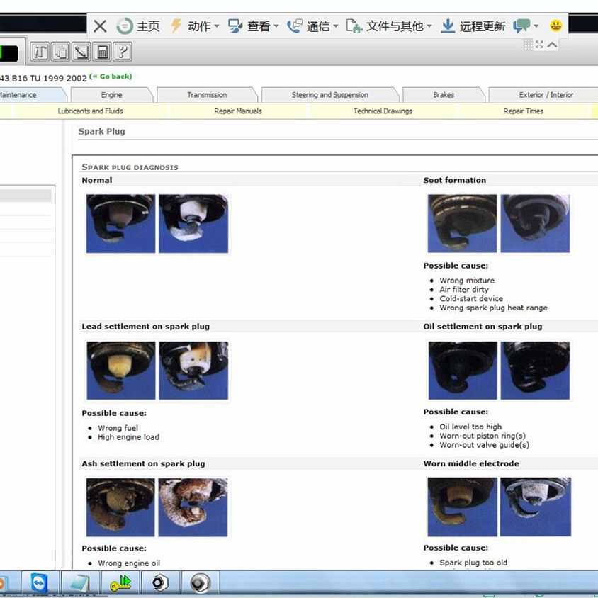The height and width of the screenshot is (598, 598).
Task: Collapse the remote toolbar with the up chevron
Action: [x=553, y=45]
